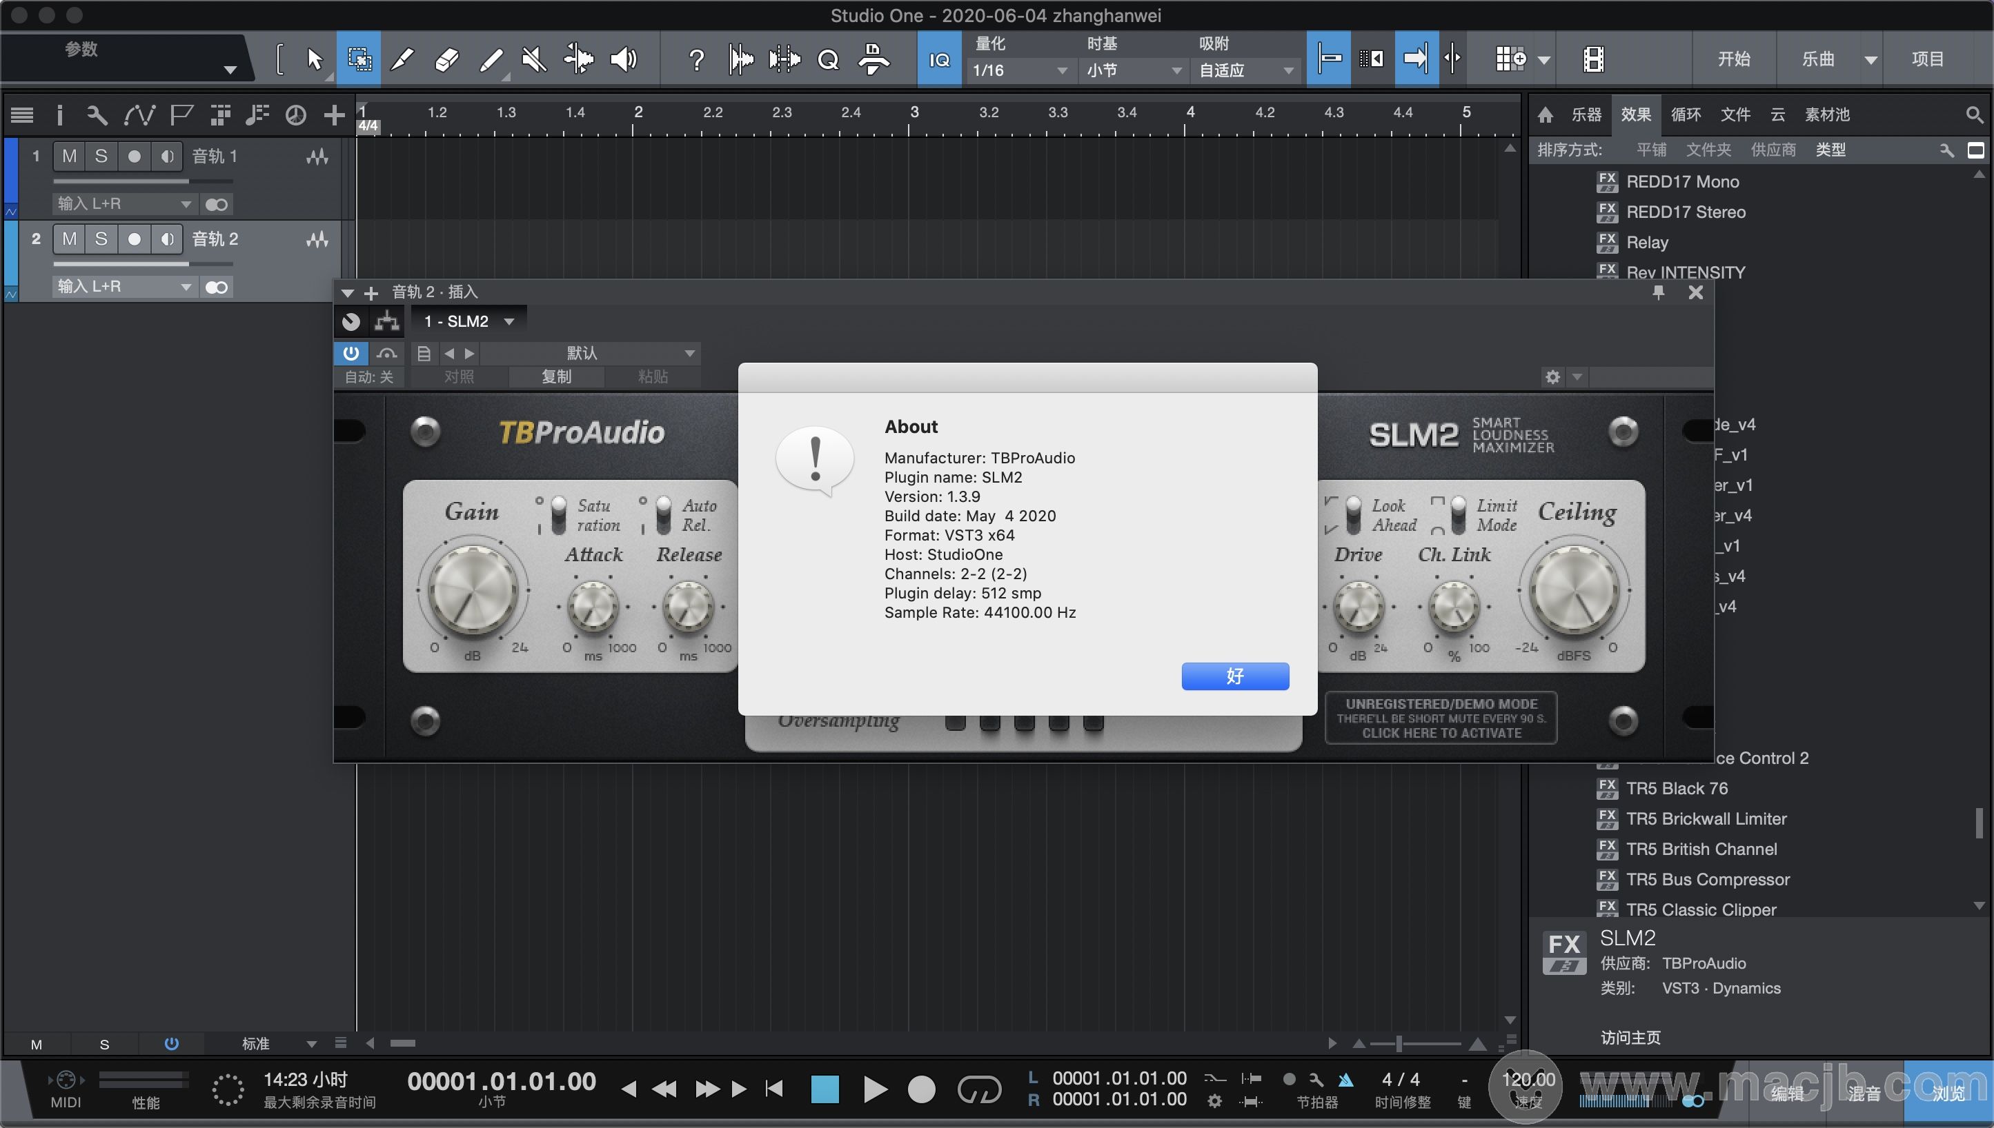The image size is (1994, 1128).
Task: Switch to the 循环 browser tab
Action: click(1686, 115)
